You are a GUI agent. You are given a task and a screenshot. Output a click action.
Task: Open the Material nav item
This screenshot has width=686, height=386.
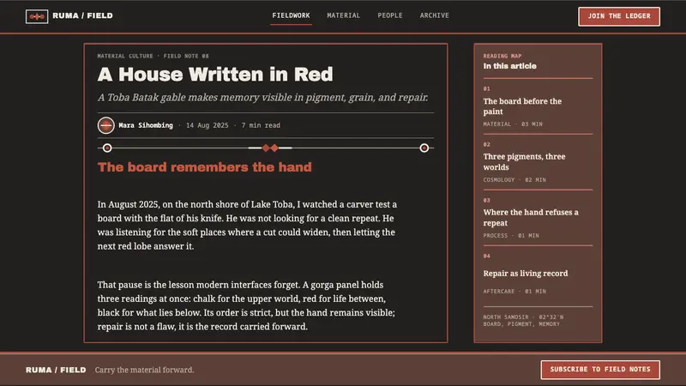pos(344,15)
